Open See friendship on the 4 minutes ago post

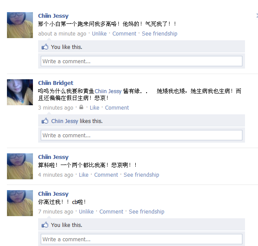click(x=141, y=175)
